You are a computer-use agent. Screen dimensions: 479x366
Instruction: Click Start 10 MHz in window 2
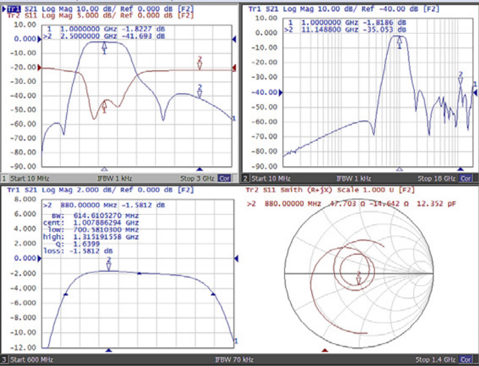271,178
